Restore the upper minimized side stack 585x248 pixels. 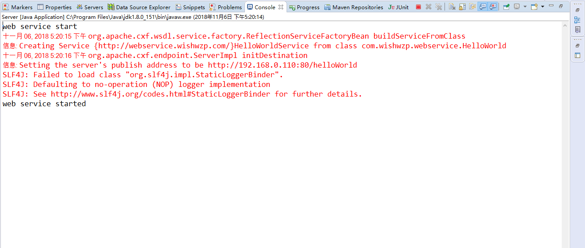click(x=577, y=10)
